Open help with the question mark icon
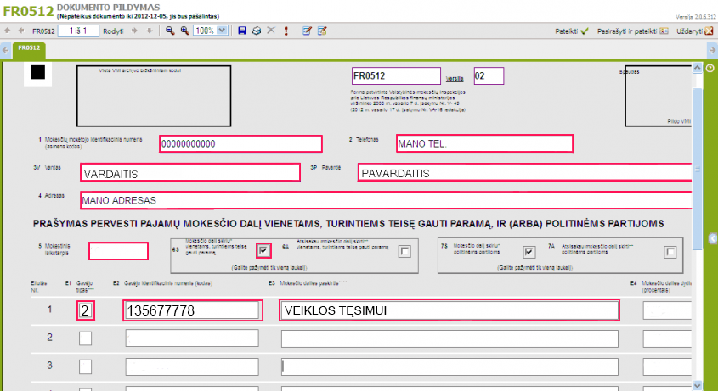 pyautogui.click(x=710, y=68)
